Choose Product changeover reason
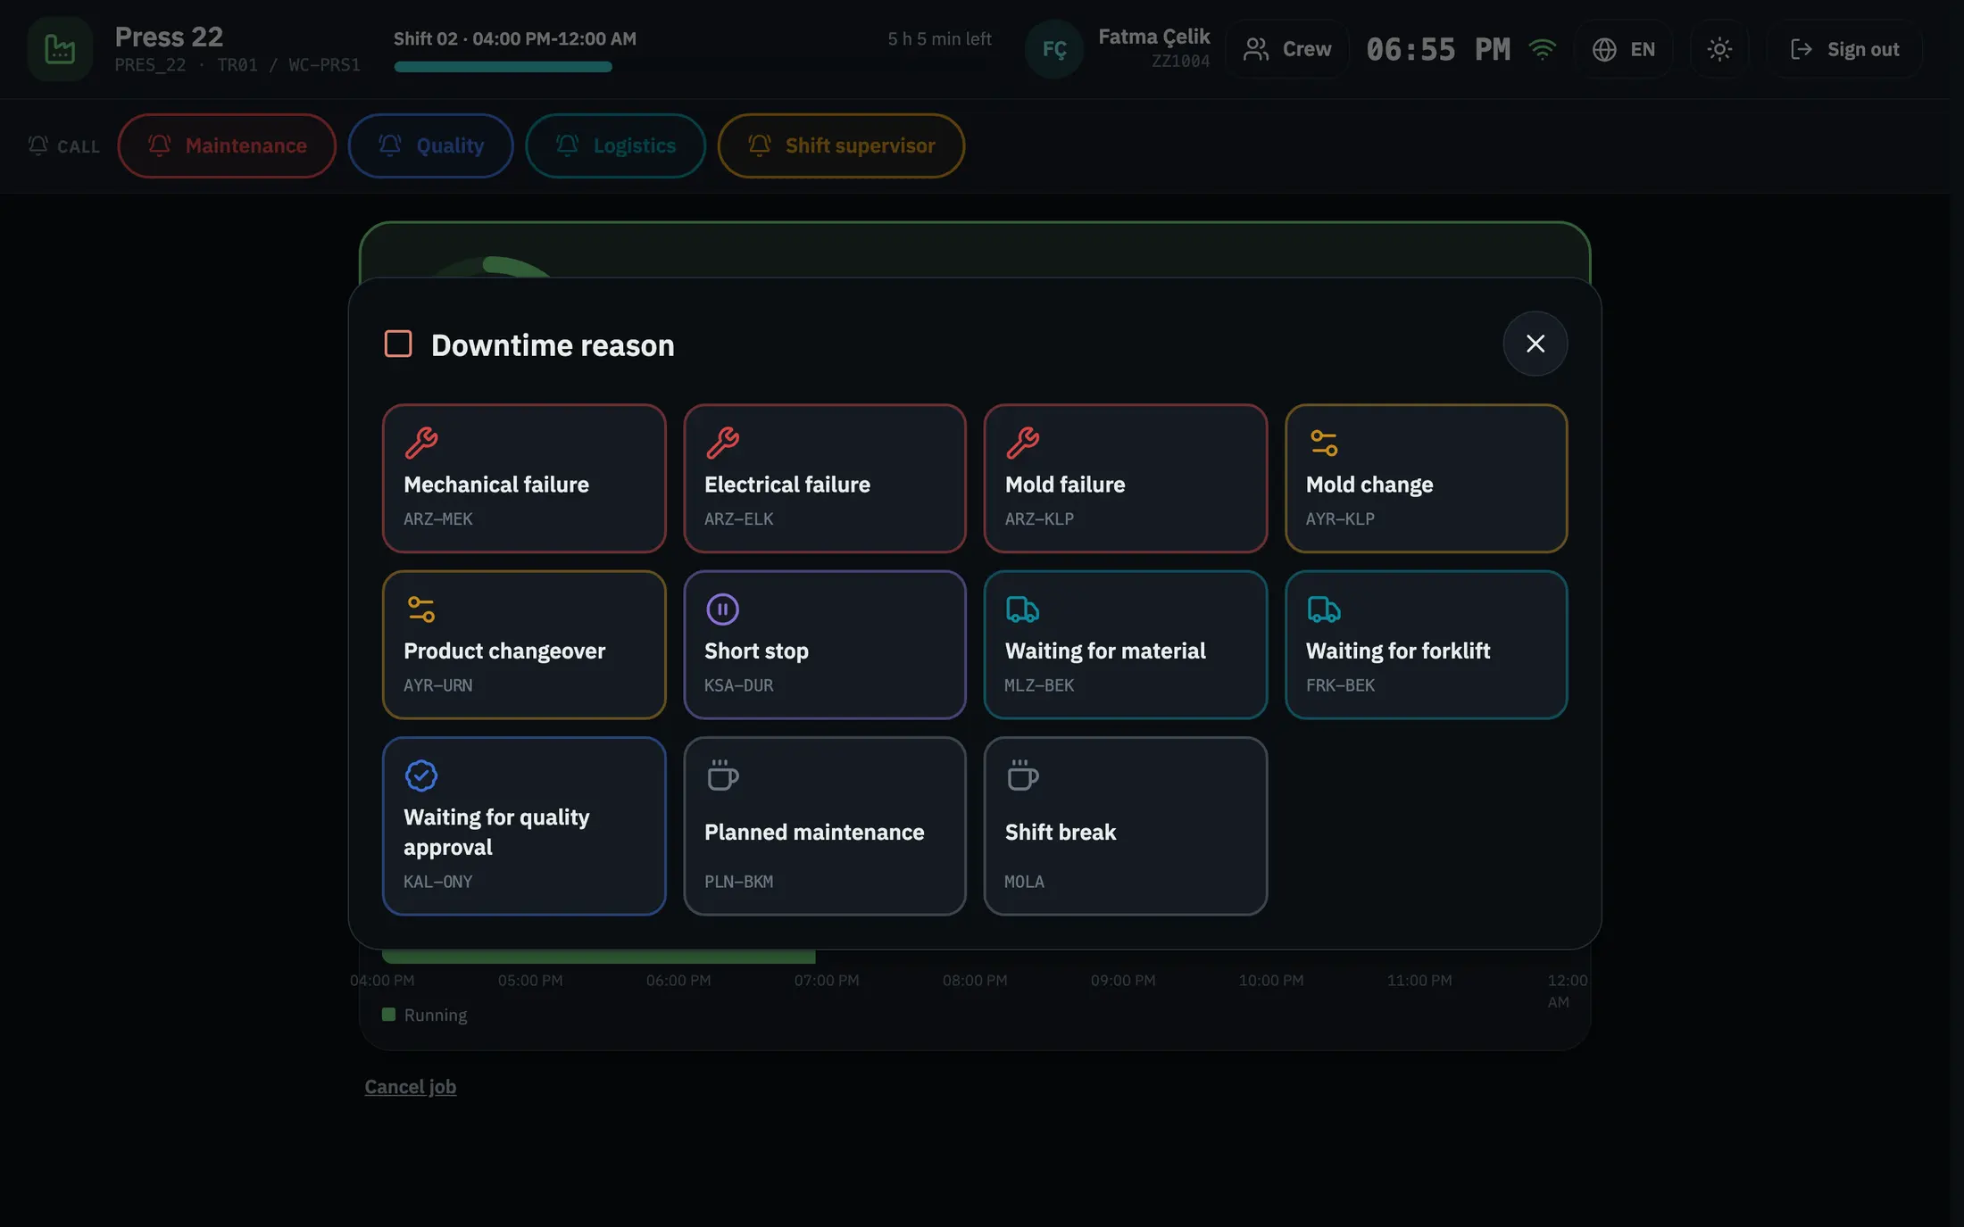 524,644
